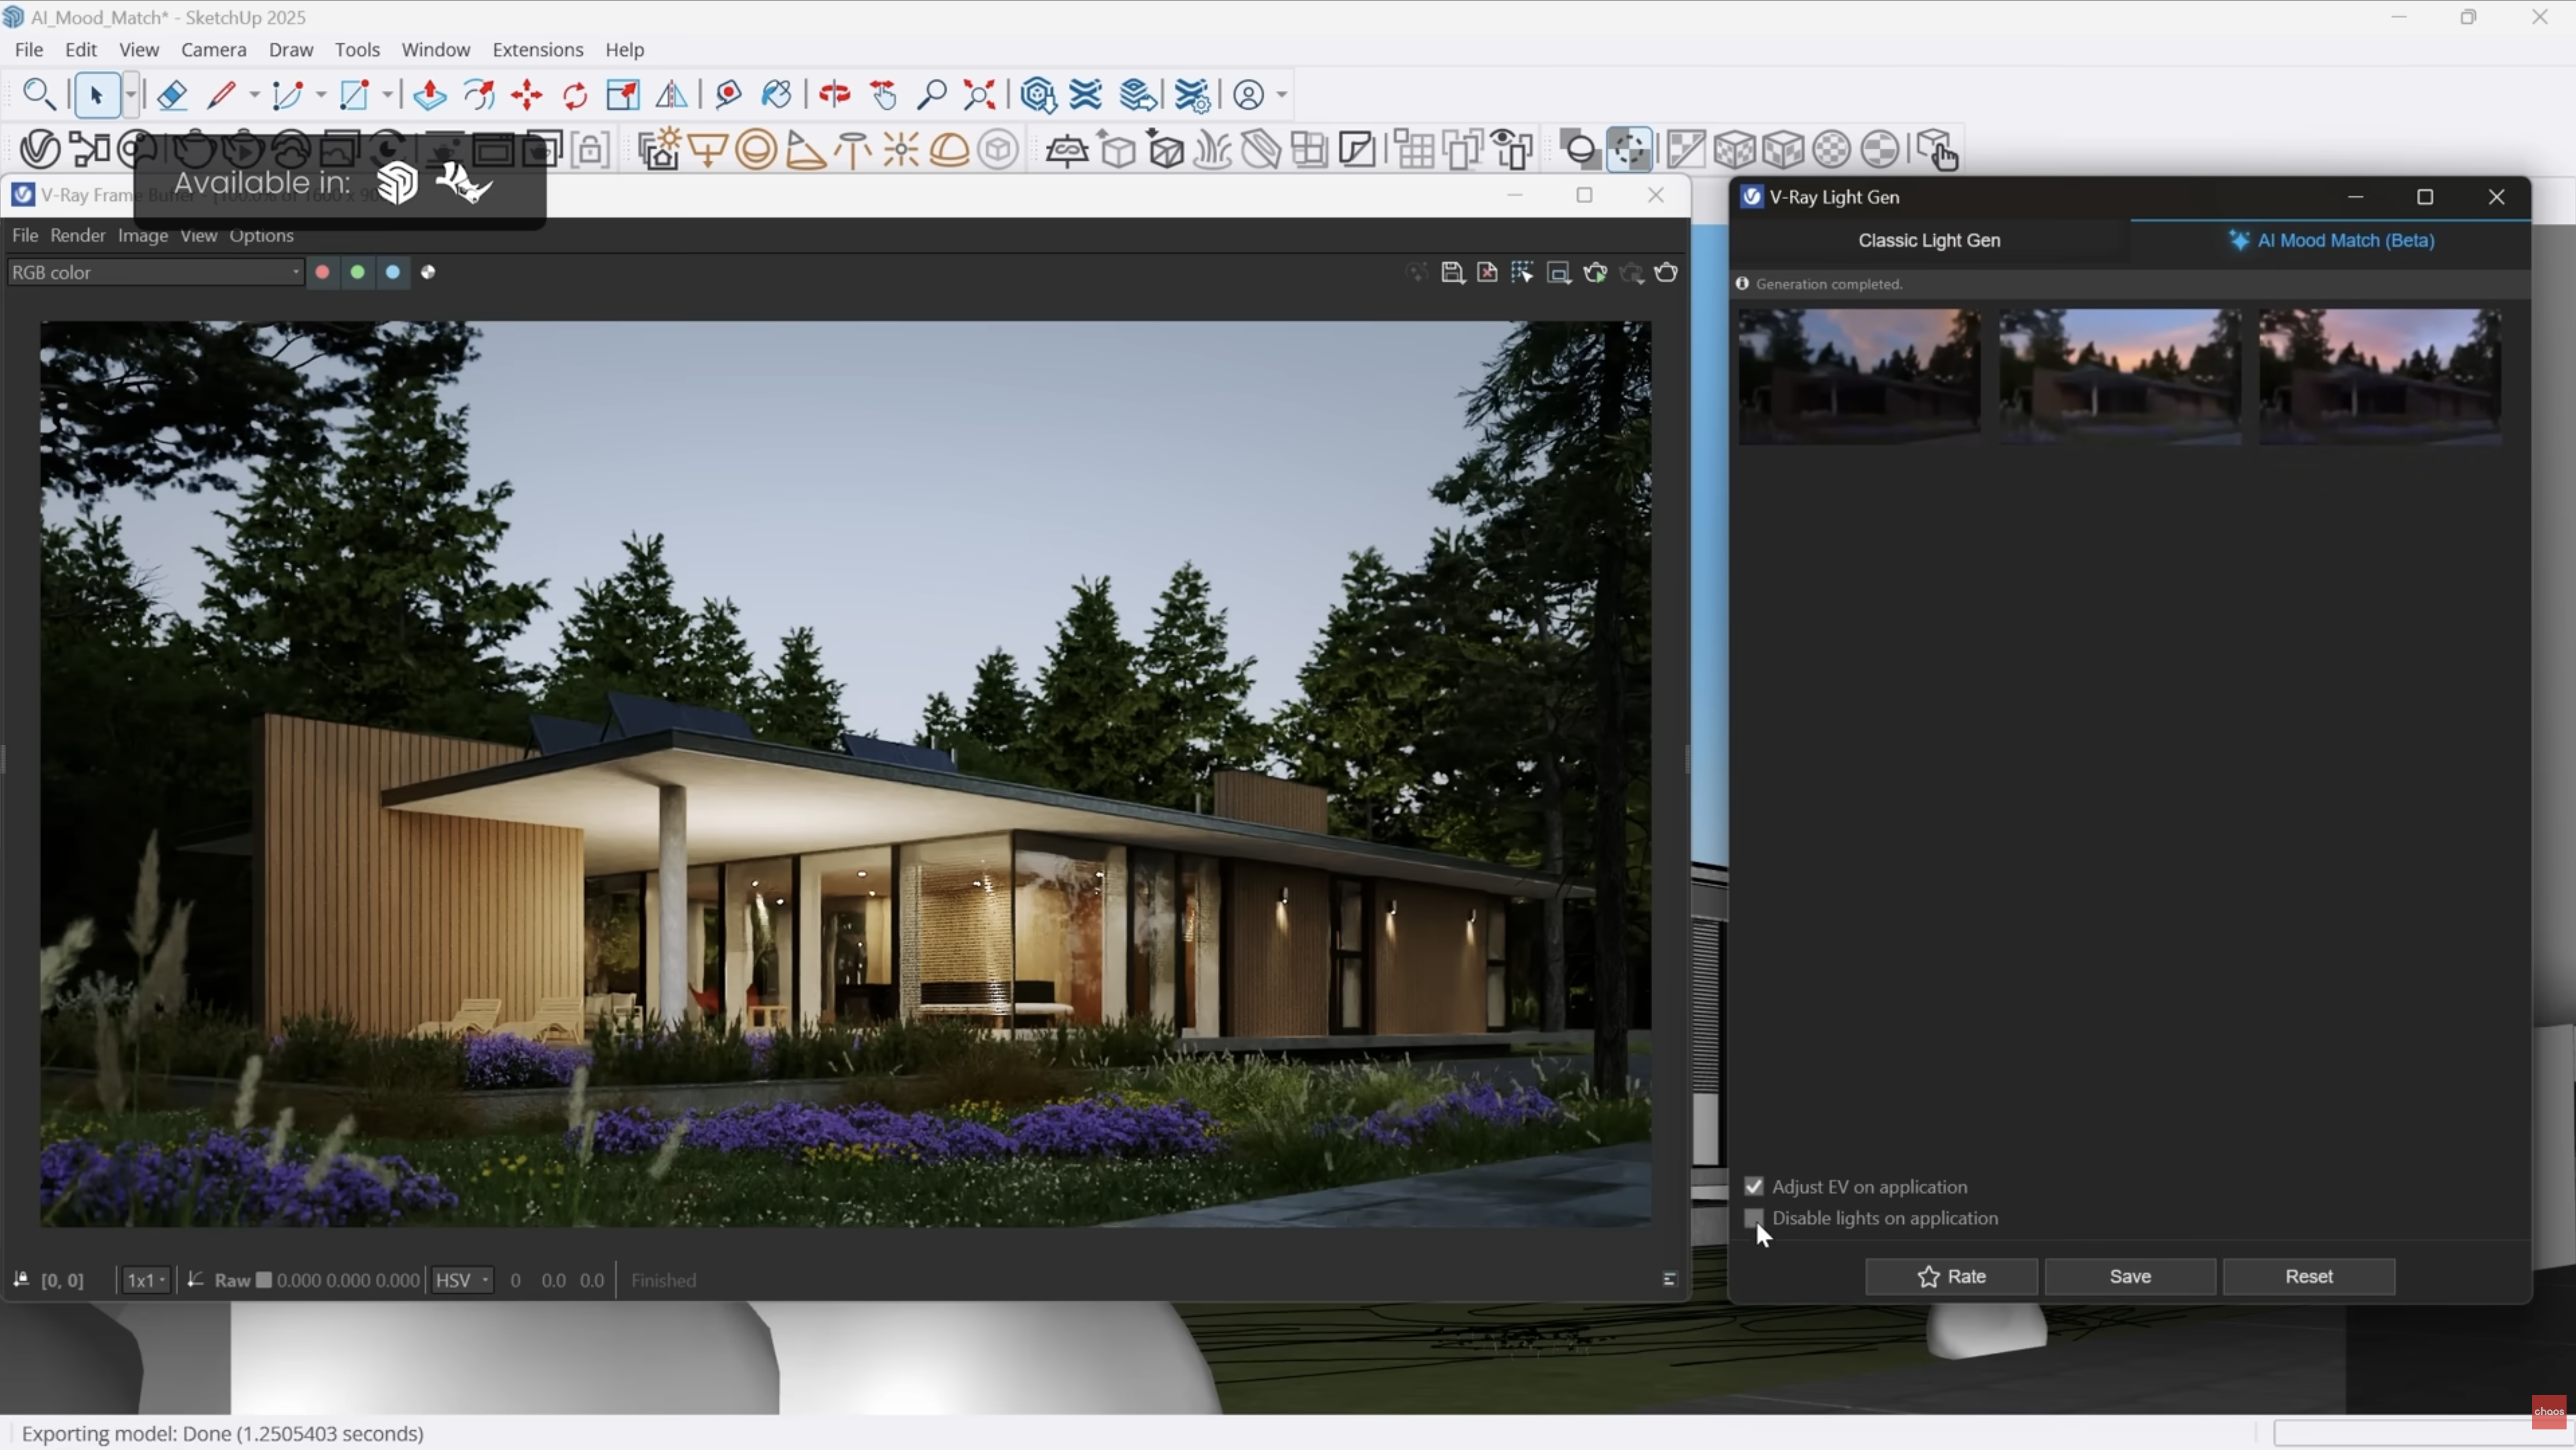Expand the Arc tool dropdown arrow
The height and width of the screenshot is (1450, 2576).
[321, 95]
